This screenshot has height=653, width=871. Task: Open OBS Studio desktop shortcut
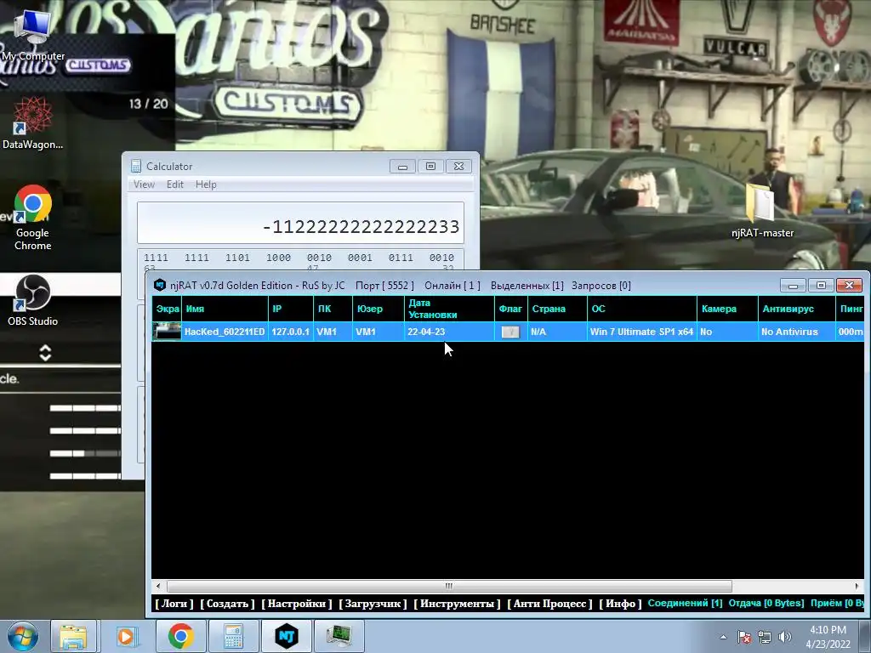tap(32, 300)
